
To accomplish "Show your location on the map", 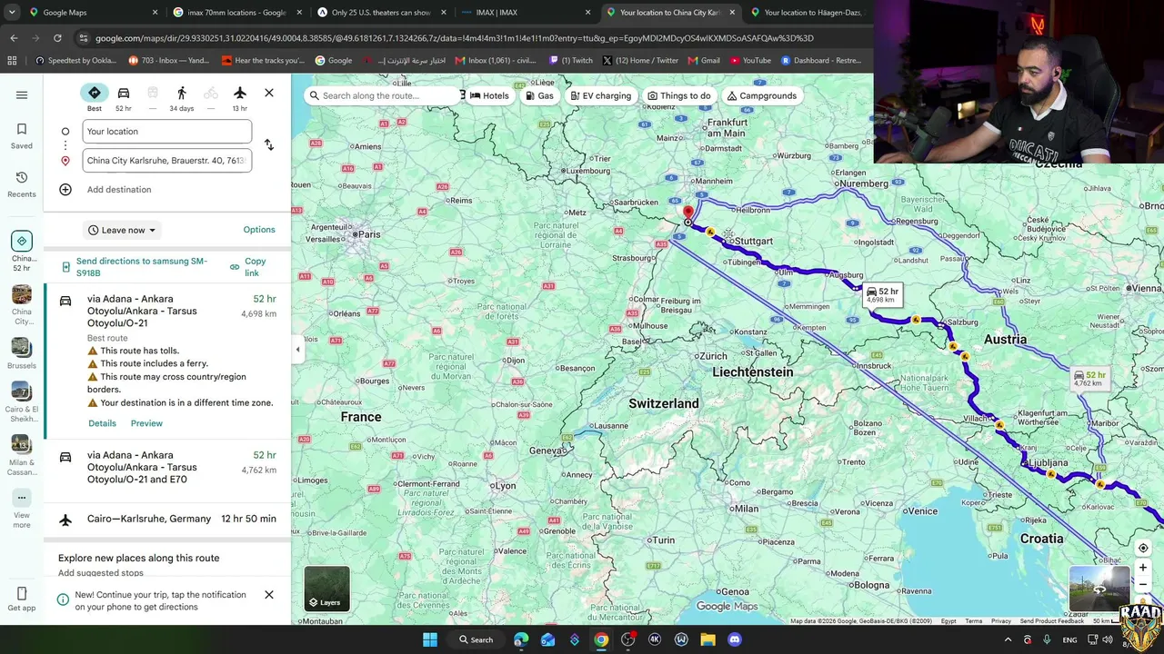I will coord(1143,548).
